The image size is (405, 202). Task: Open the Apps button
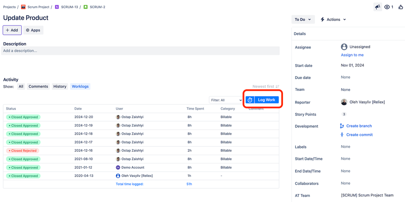(x=33, y=30)
